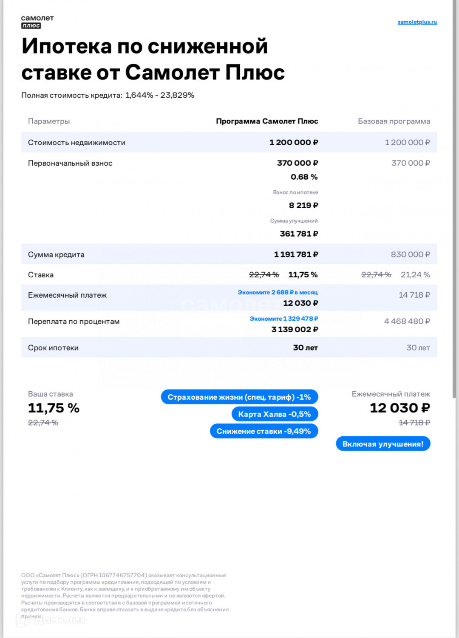This screenshot has width=459, height=638.
Task: Click the 'Параметры' column header
Action: click(x=49, y=121)
